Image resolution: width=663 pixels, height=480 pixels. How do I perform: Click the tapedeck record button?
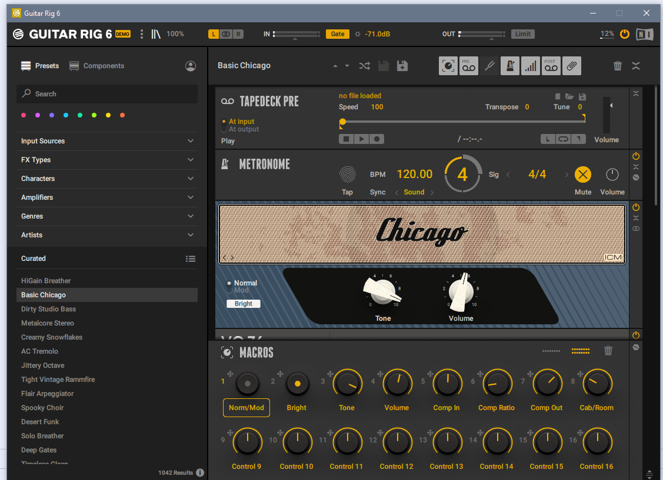(377, 139)
